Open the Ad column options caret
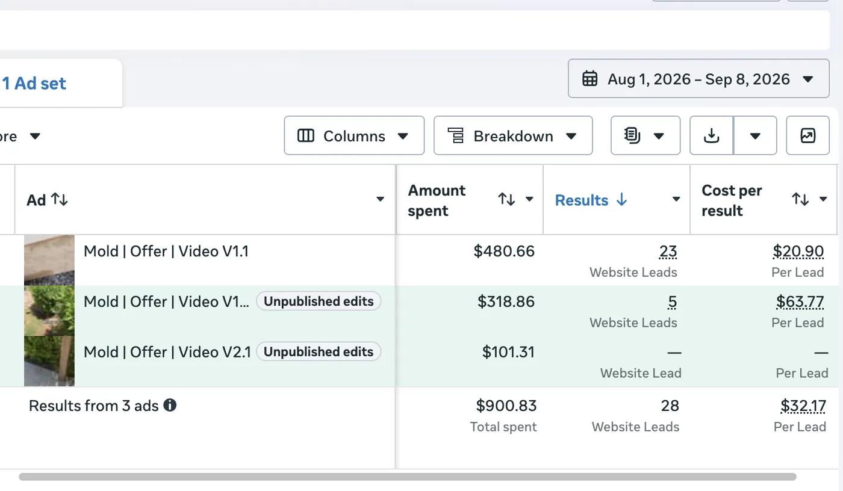Viewport: 843px width, 491px height. (x=380, y=200)
